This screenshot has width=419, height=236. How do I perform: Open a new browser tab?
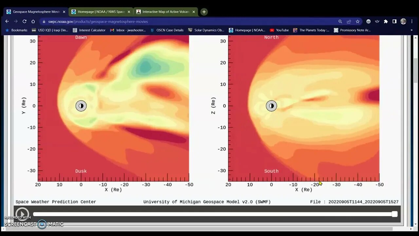(x=204, y=12)
